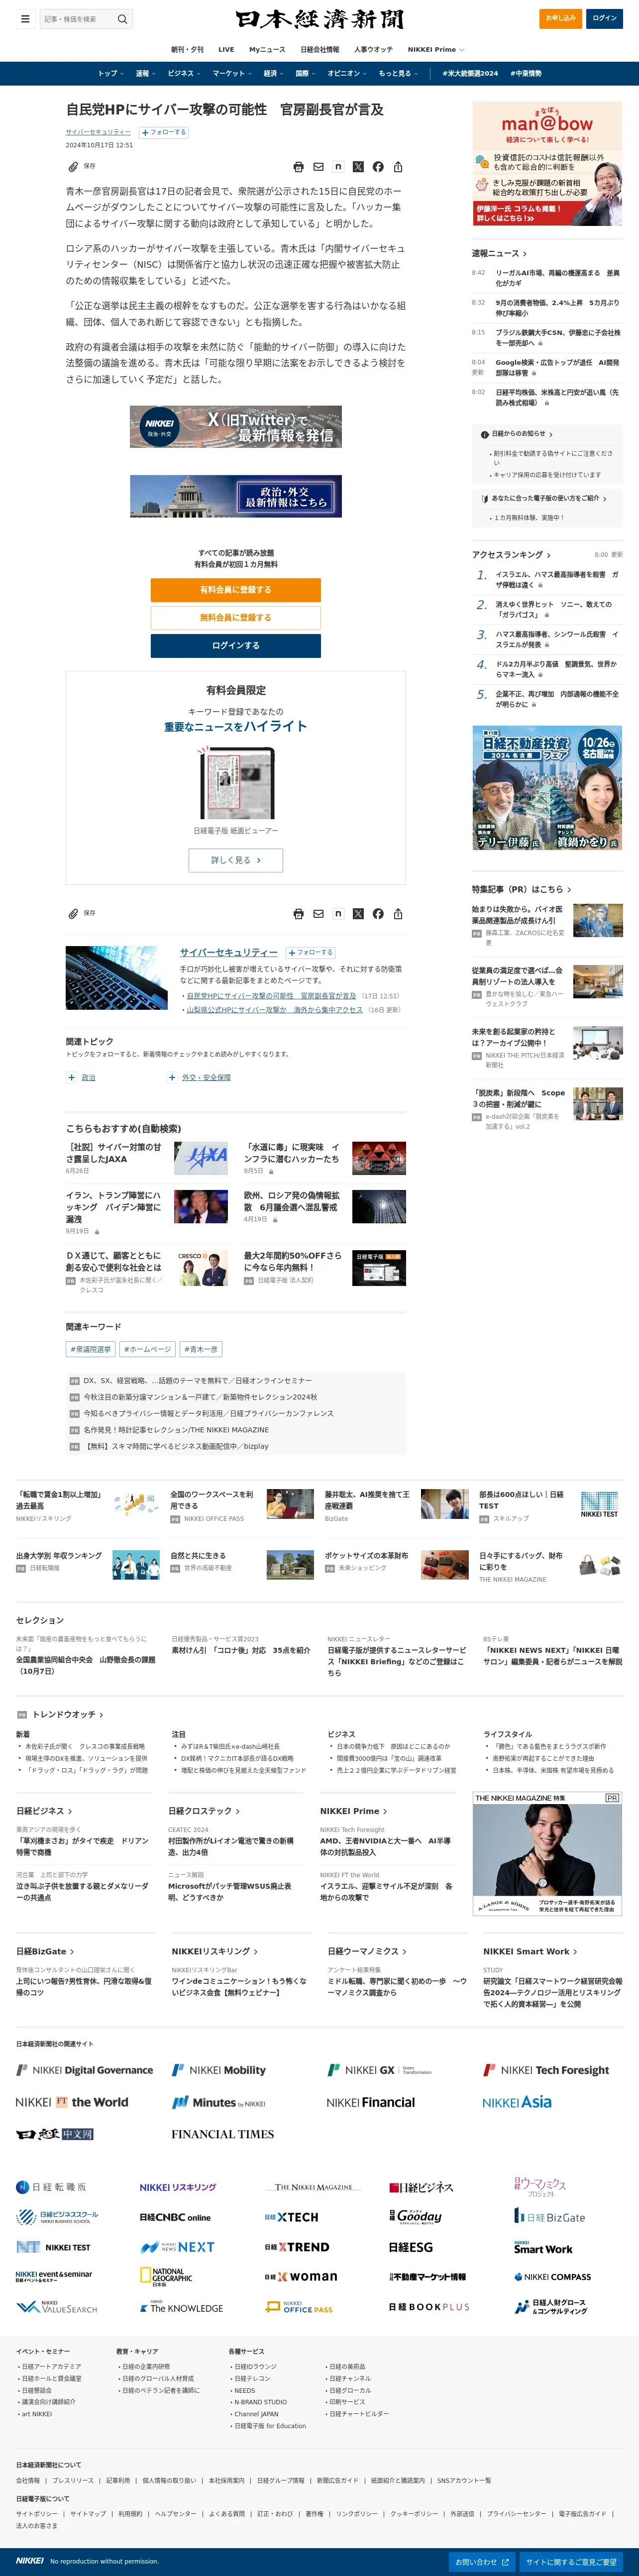Open the 日経会社情報 menu item
The height and width of the screenshot is (2576, 639).
(320, 49)
